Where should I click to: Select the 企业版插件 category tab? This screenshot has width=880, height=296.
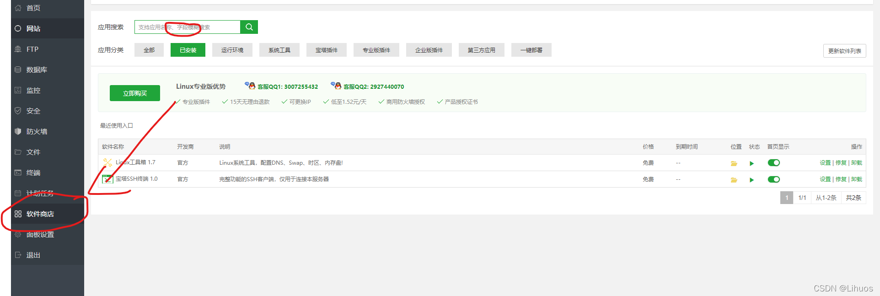(429, 50)
